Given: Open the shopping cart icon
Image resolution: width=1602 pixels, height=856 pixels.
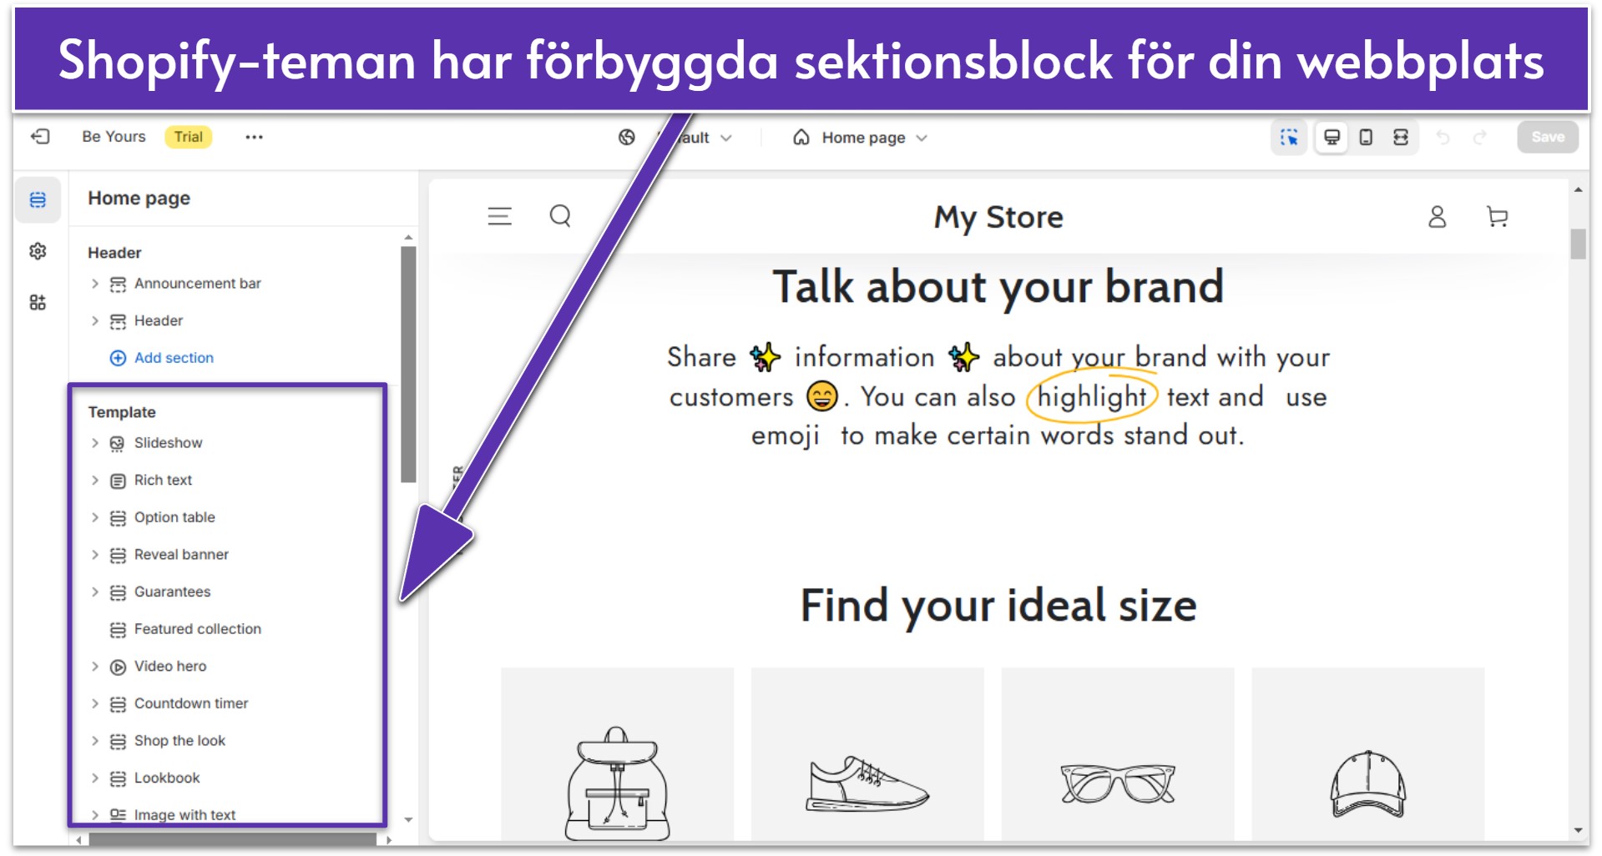Looking at the screenshot, I should pos(1498,217).
